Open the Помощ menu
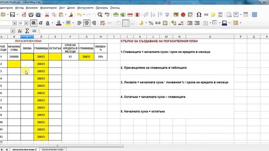This screenshot has width=269, height=151. click(x=115, y=8)
